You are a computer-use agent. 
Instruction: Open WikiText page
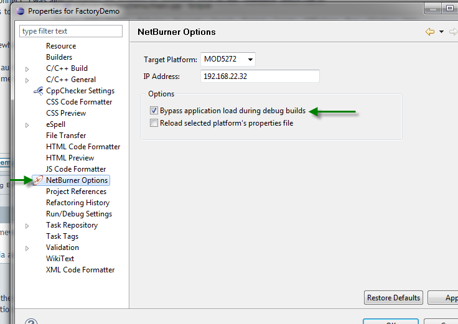click(60, 259)
